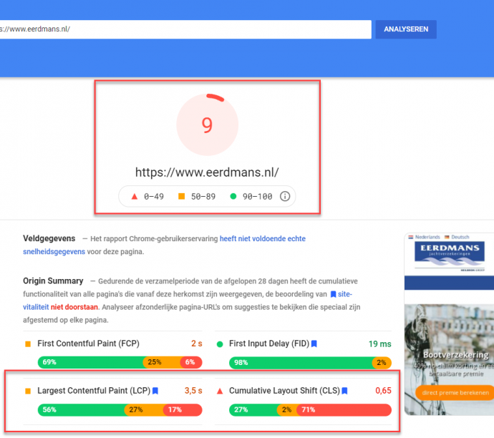This screenshot has width=494, height=438.
Task: Click the 'Cumulative Layout Shift (CLS)' label
Action: pyautogui.click(x=284, y=391)
